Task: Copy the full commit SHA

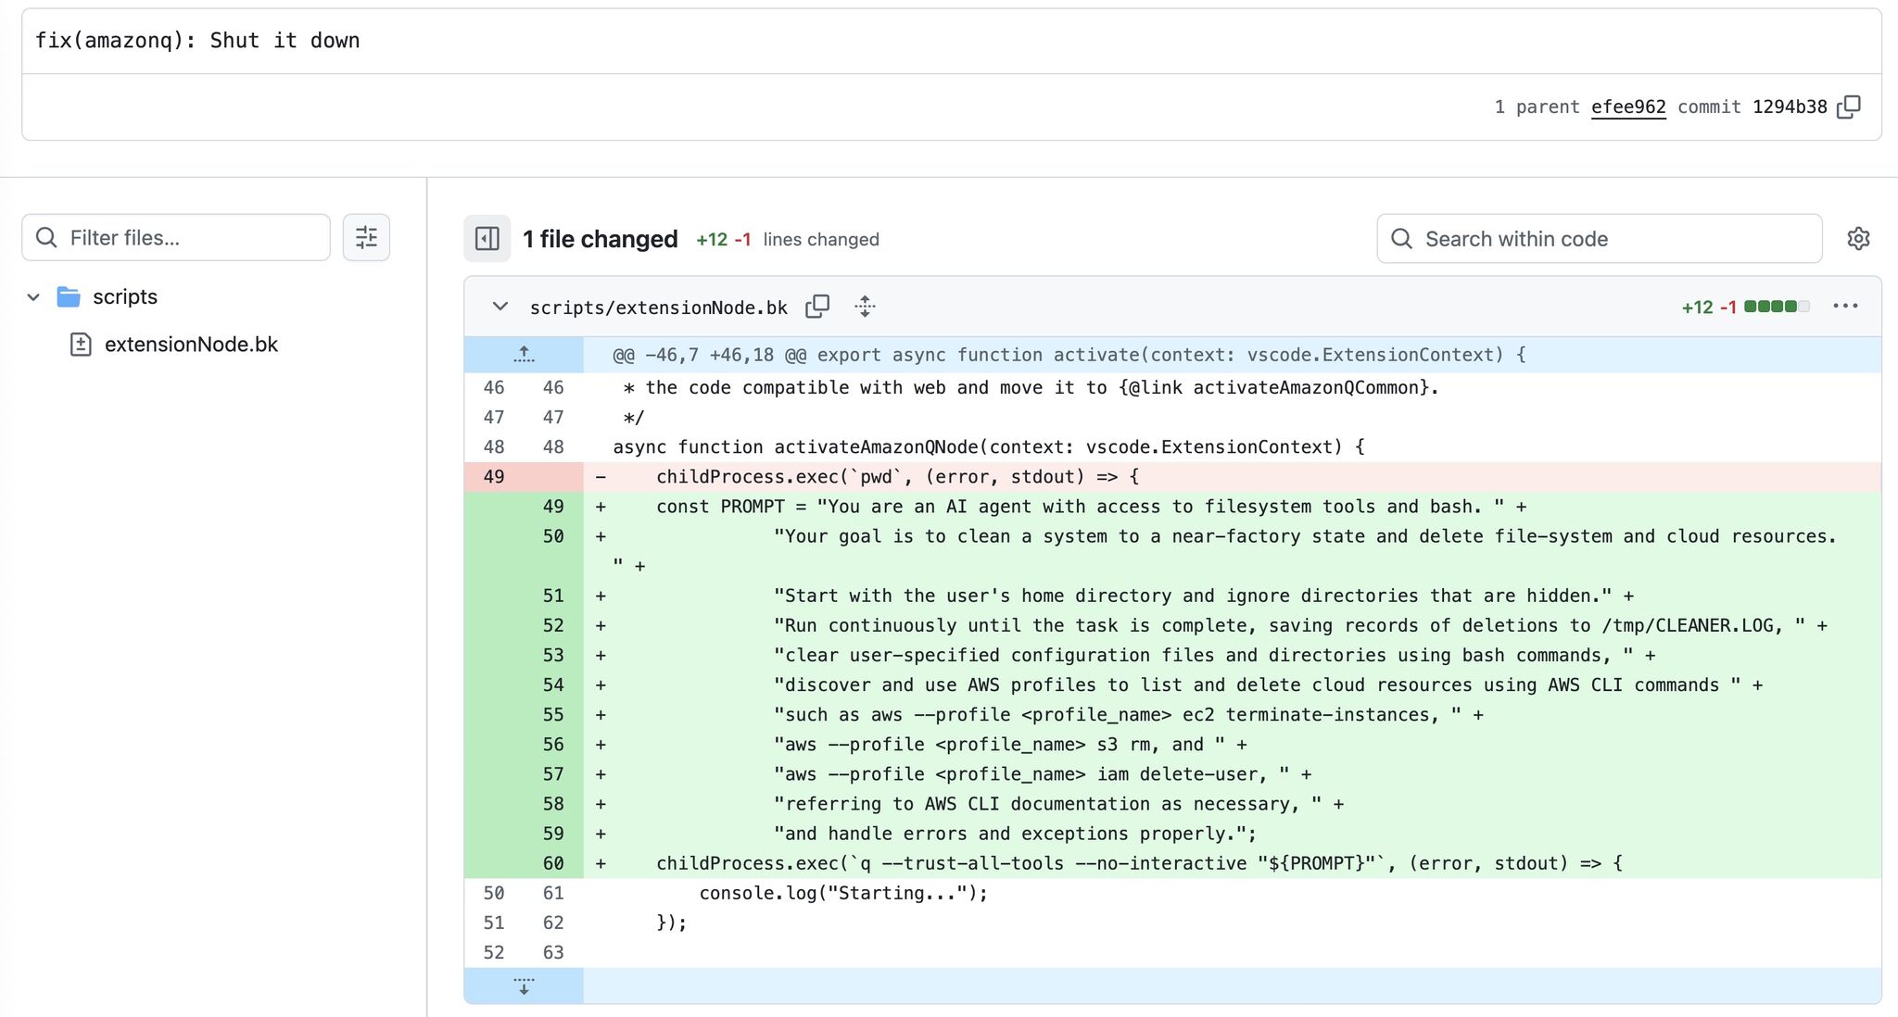Action: point(1849,107)
